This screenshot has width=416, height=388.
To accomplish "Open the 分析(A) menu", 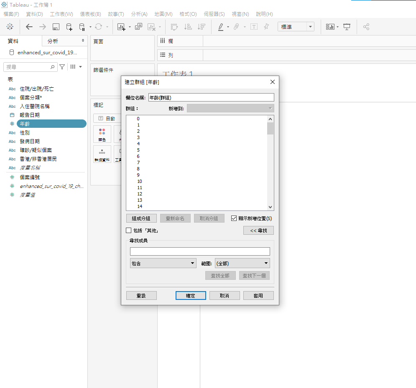I will (139, 14).
